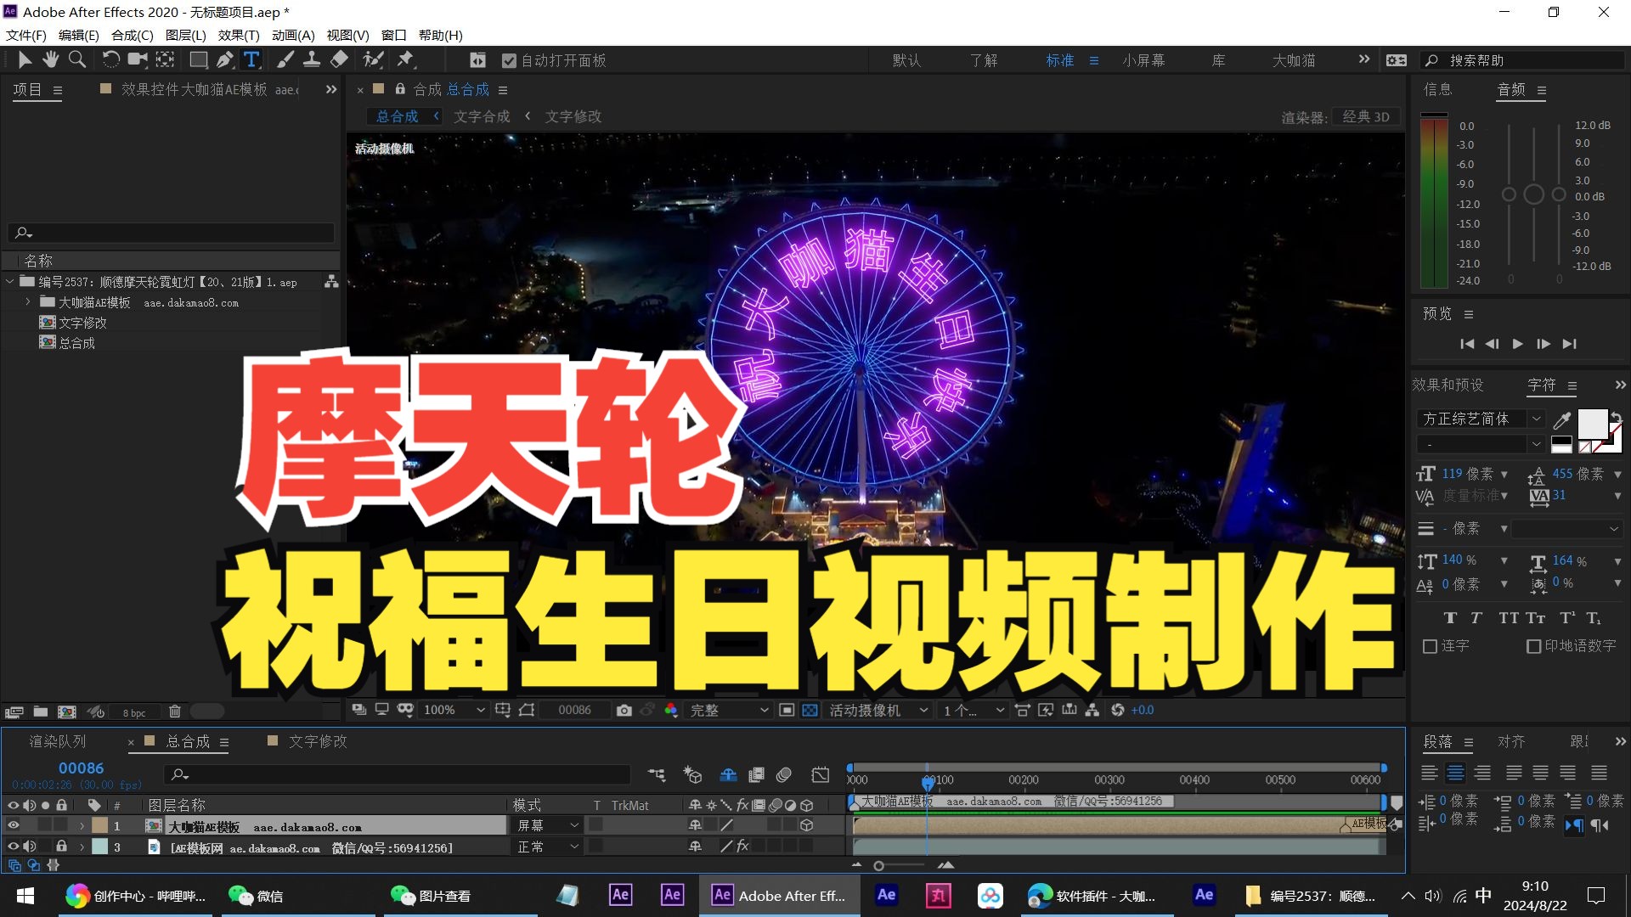Click current time 00086 in timeline
1631x917 pixels.
click(81, 768)
